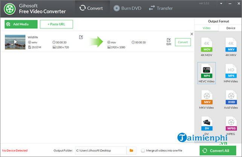Viewport: 242px width, 157px height.
Task: Select the HEVC Video MP4 format
Action: coord(207,73)
